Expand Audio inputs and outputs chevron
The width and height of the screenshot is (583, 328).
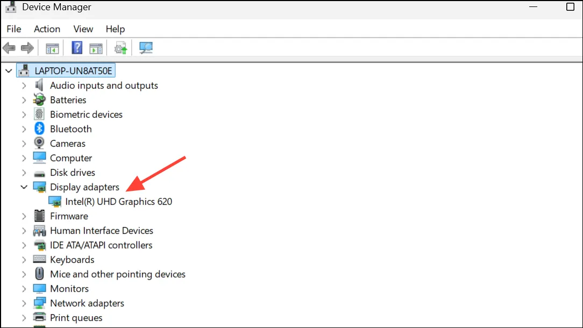point(24,85)
